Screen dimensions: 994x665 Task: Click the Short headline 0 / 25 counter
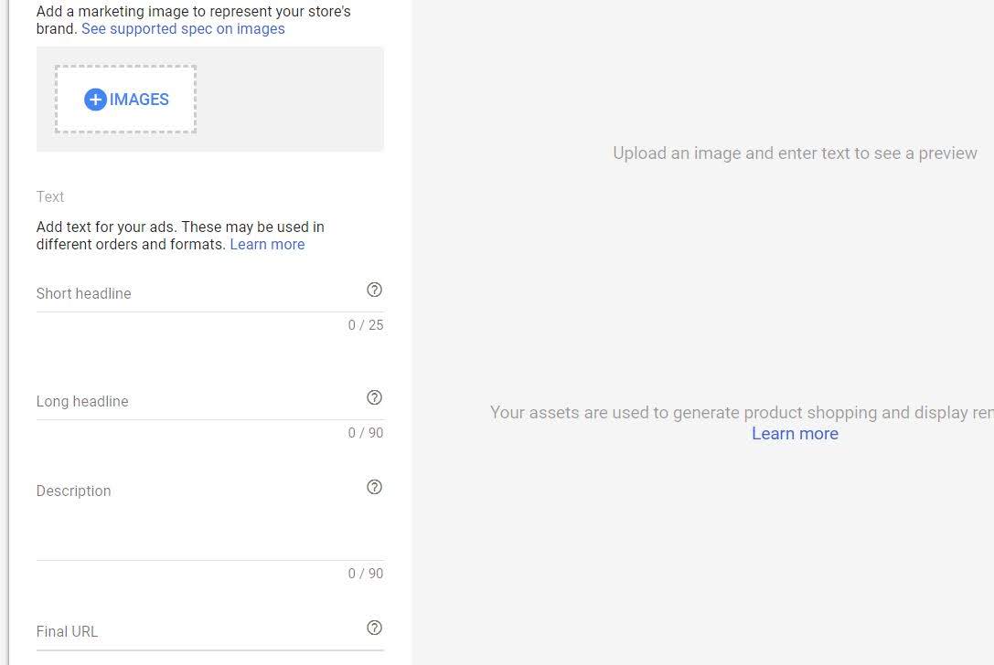[366, 325]
